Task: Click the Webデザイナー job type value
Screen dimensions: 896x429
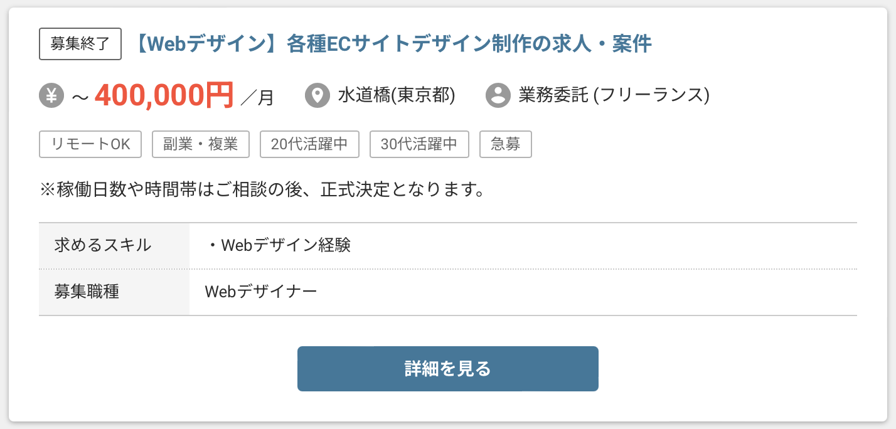Action: (261, 292)
